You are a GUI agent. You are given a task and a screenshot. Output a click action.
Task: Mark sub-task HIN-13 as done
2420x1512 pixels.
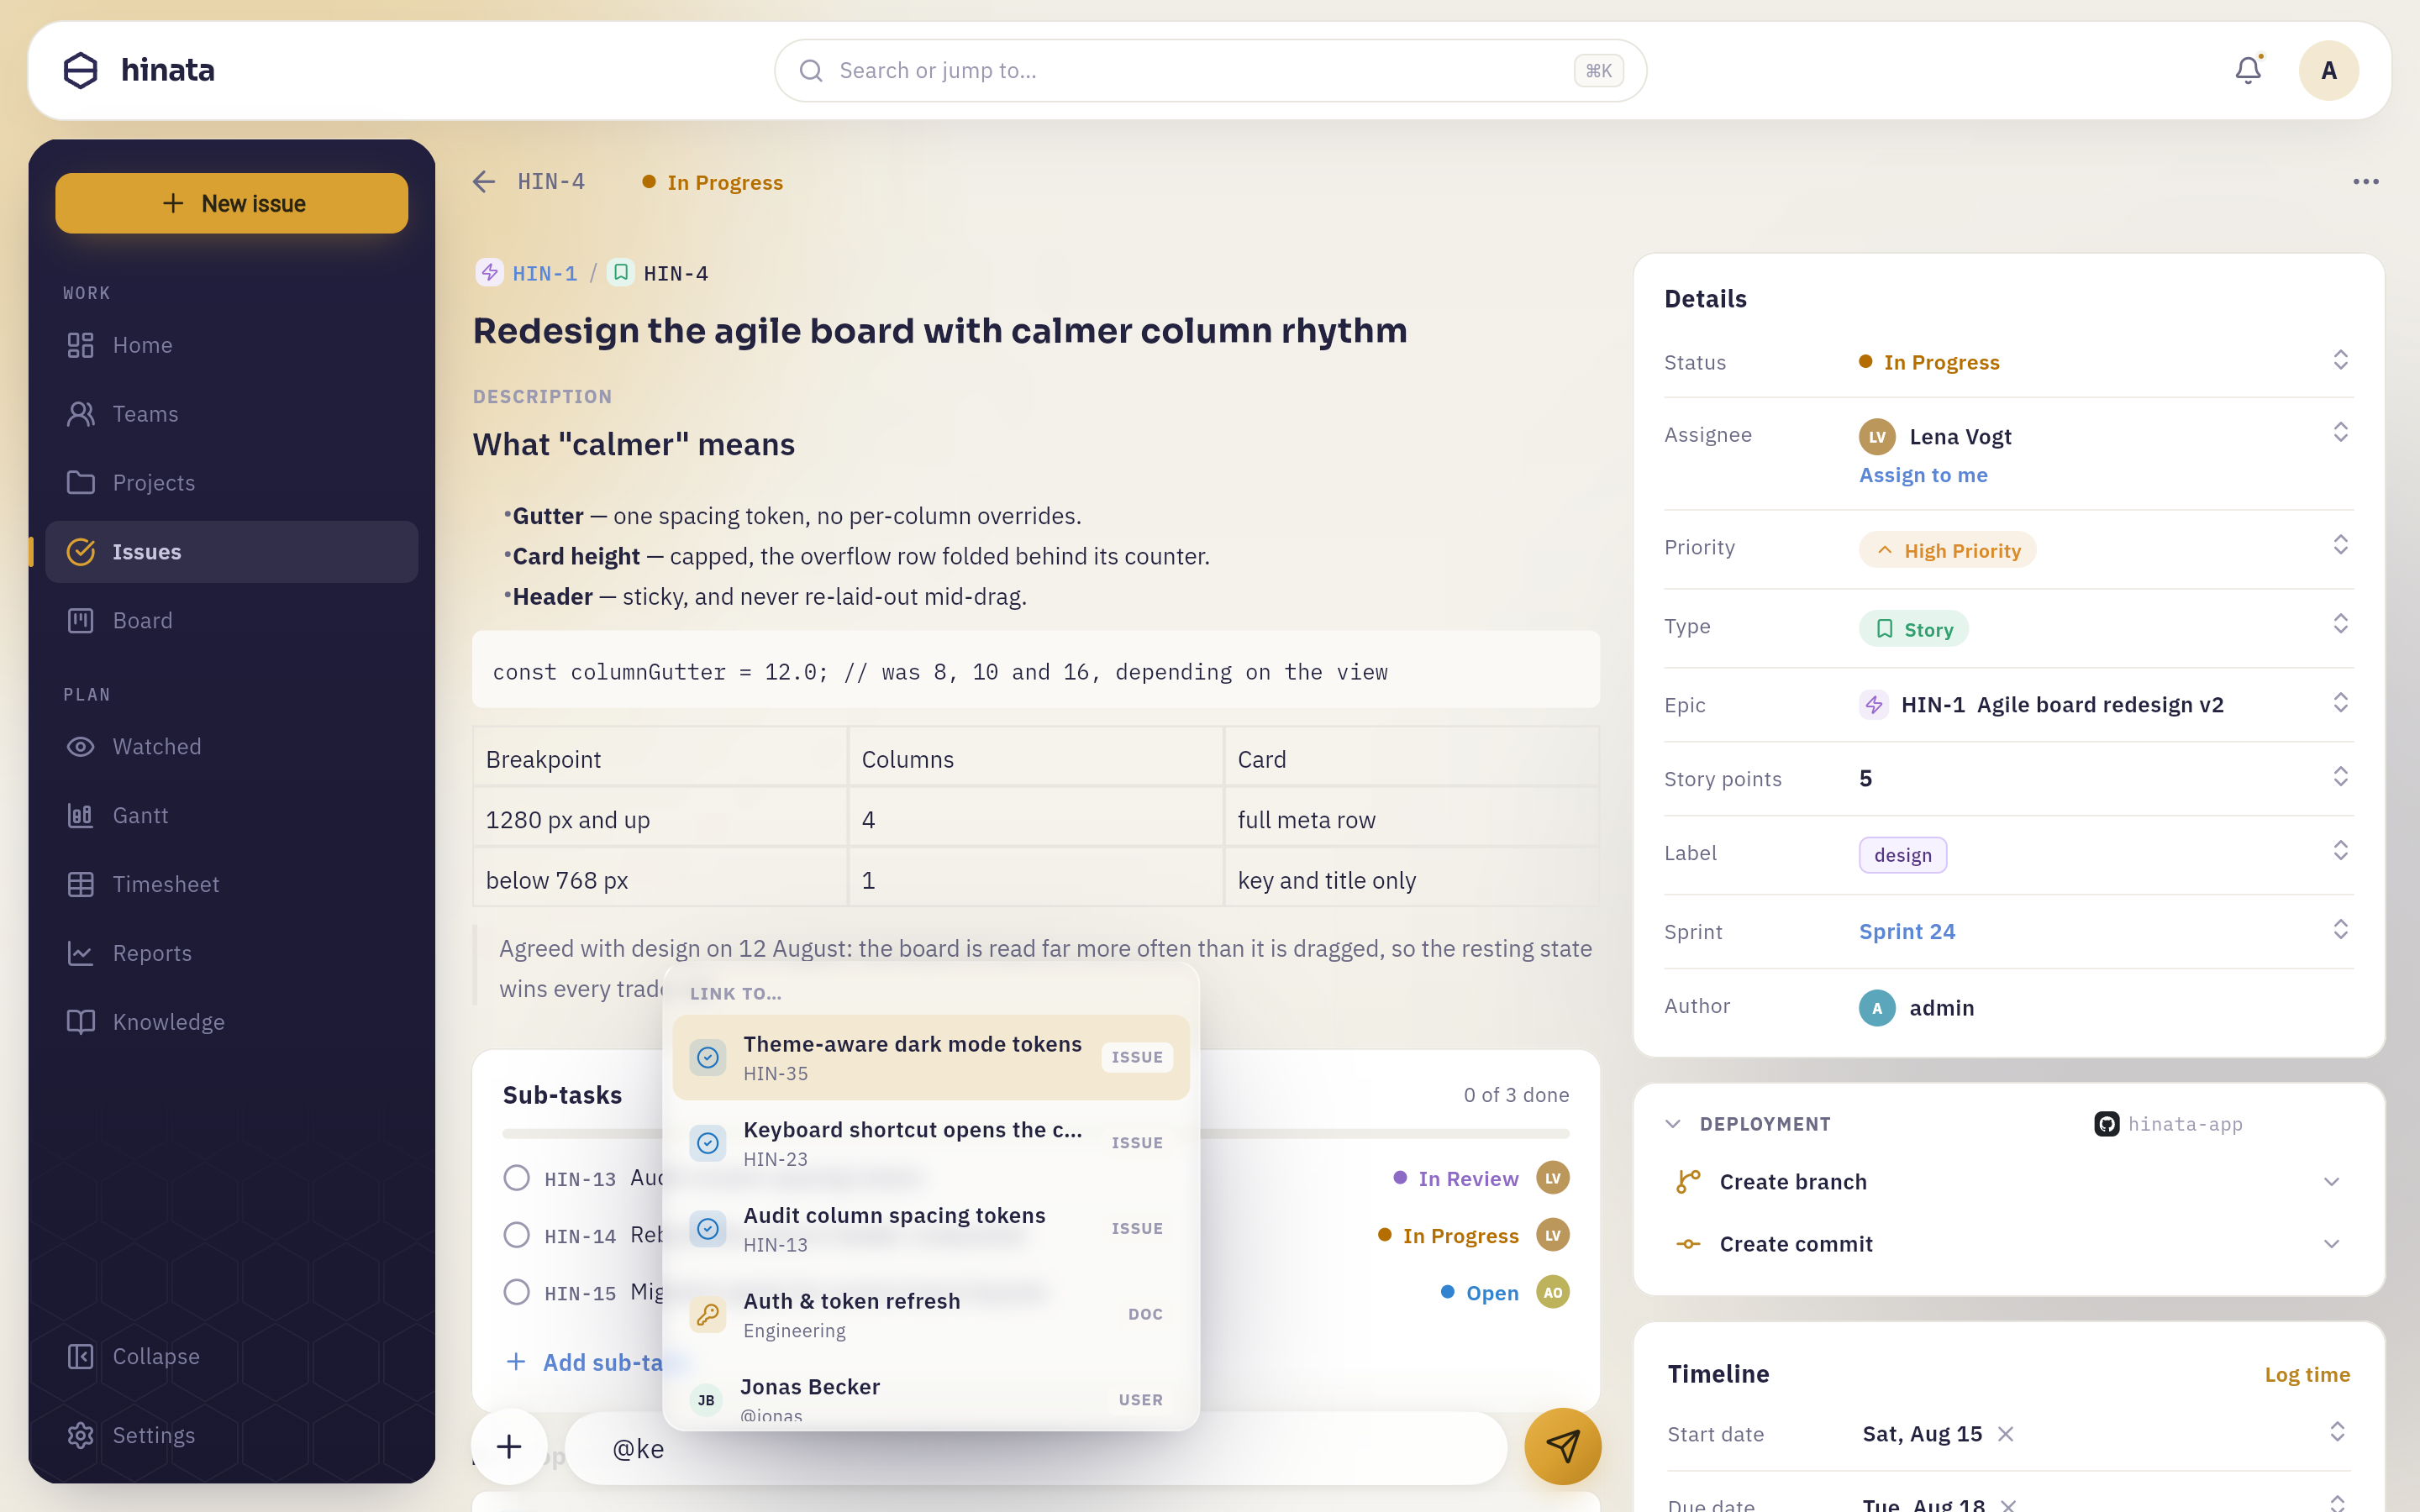coord(516,1178)
